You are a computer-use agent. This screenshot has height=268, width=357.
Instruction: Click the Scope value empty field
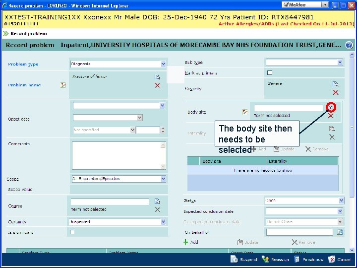119,190
